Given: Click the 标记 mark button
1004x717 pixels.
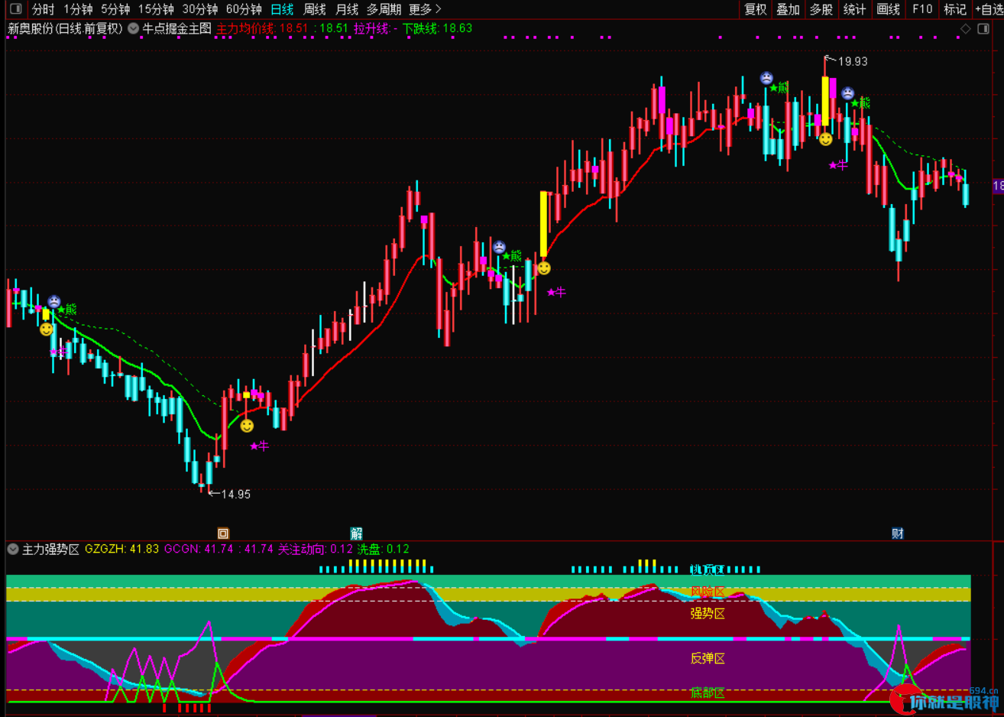Looking at the screenshot, I should [x=955, y=9].
